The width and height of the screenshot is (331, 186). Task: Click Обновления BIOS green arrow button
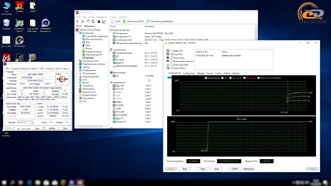click(x=133, y=21)
